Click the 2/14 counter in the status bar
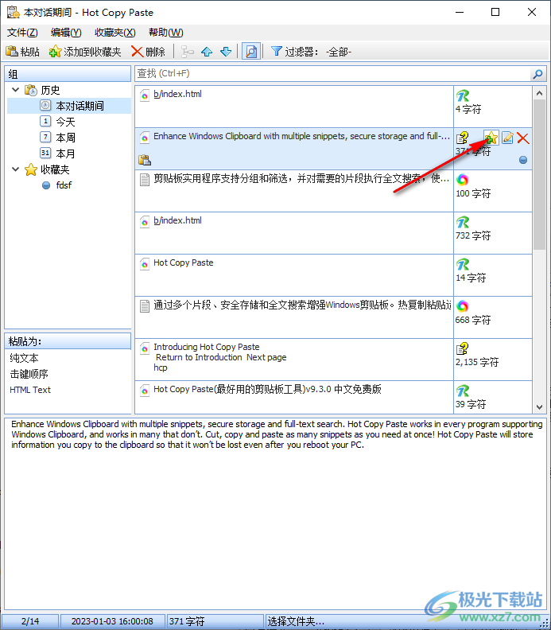This screenshot has width=551, height=630. (30, 621)
